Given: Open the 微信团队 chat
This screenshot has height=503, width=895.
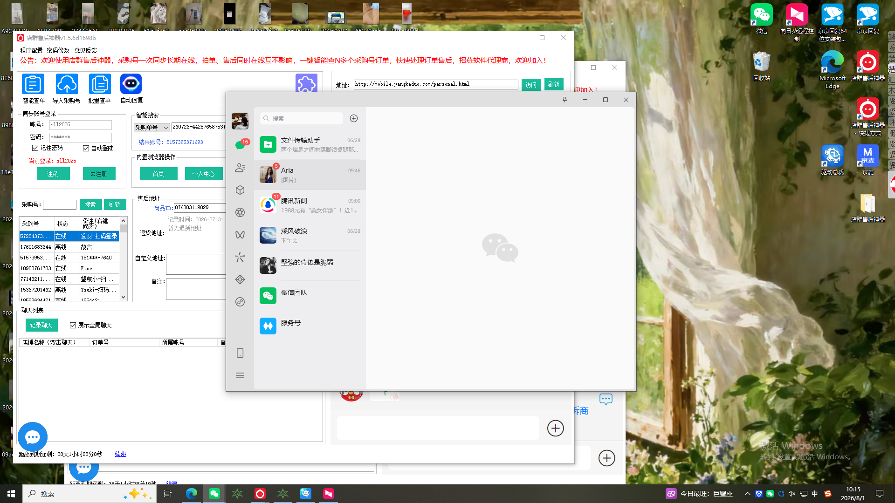Looking at the screenshot, I should [x=310, y=296].
